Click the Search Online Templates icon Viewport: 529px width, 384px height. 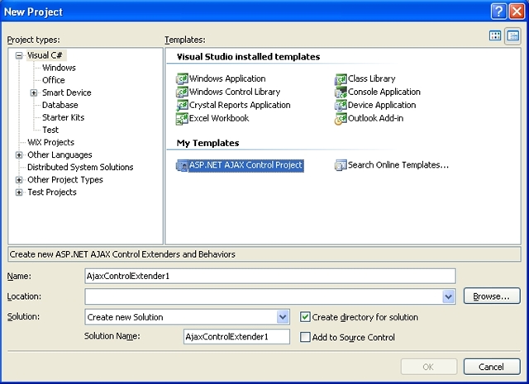pos(341,165)
